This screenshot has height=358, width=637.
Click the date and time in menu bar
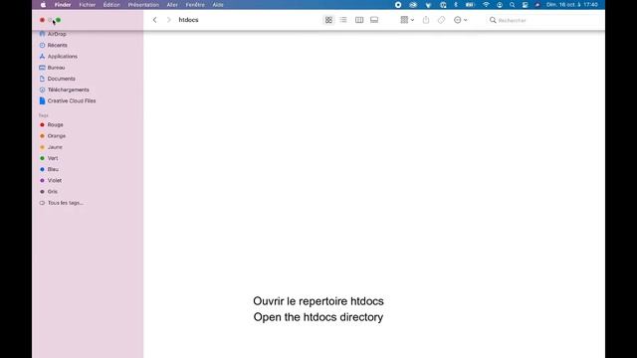coord(572,5)
